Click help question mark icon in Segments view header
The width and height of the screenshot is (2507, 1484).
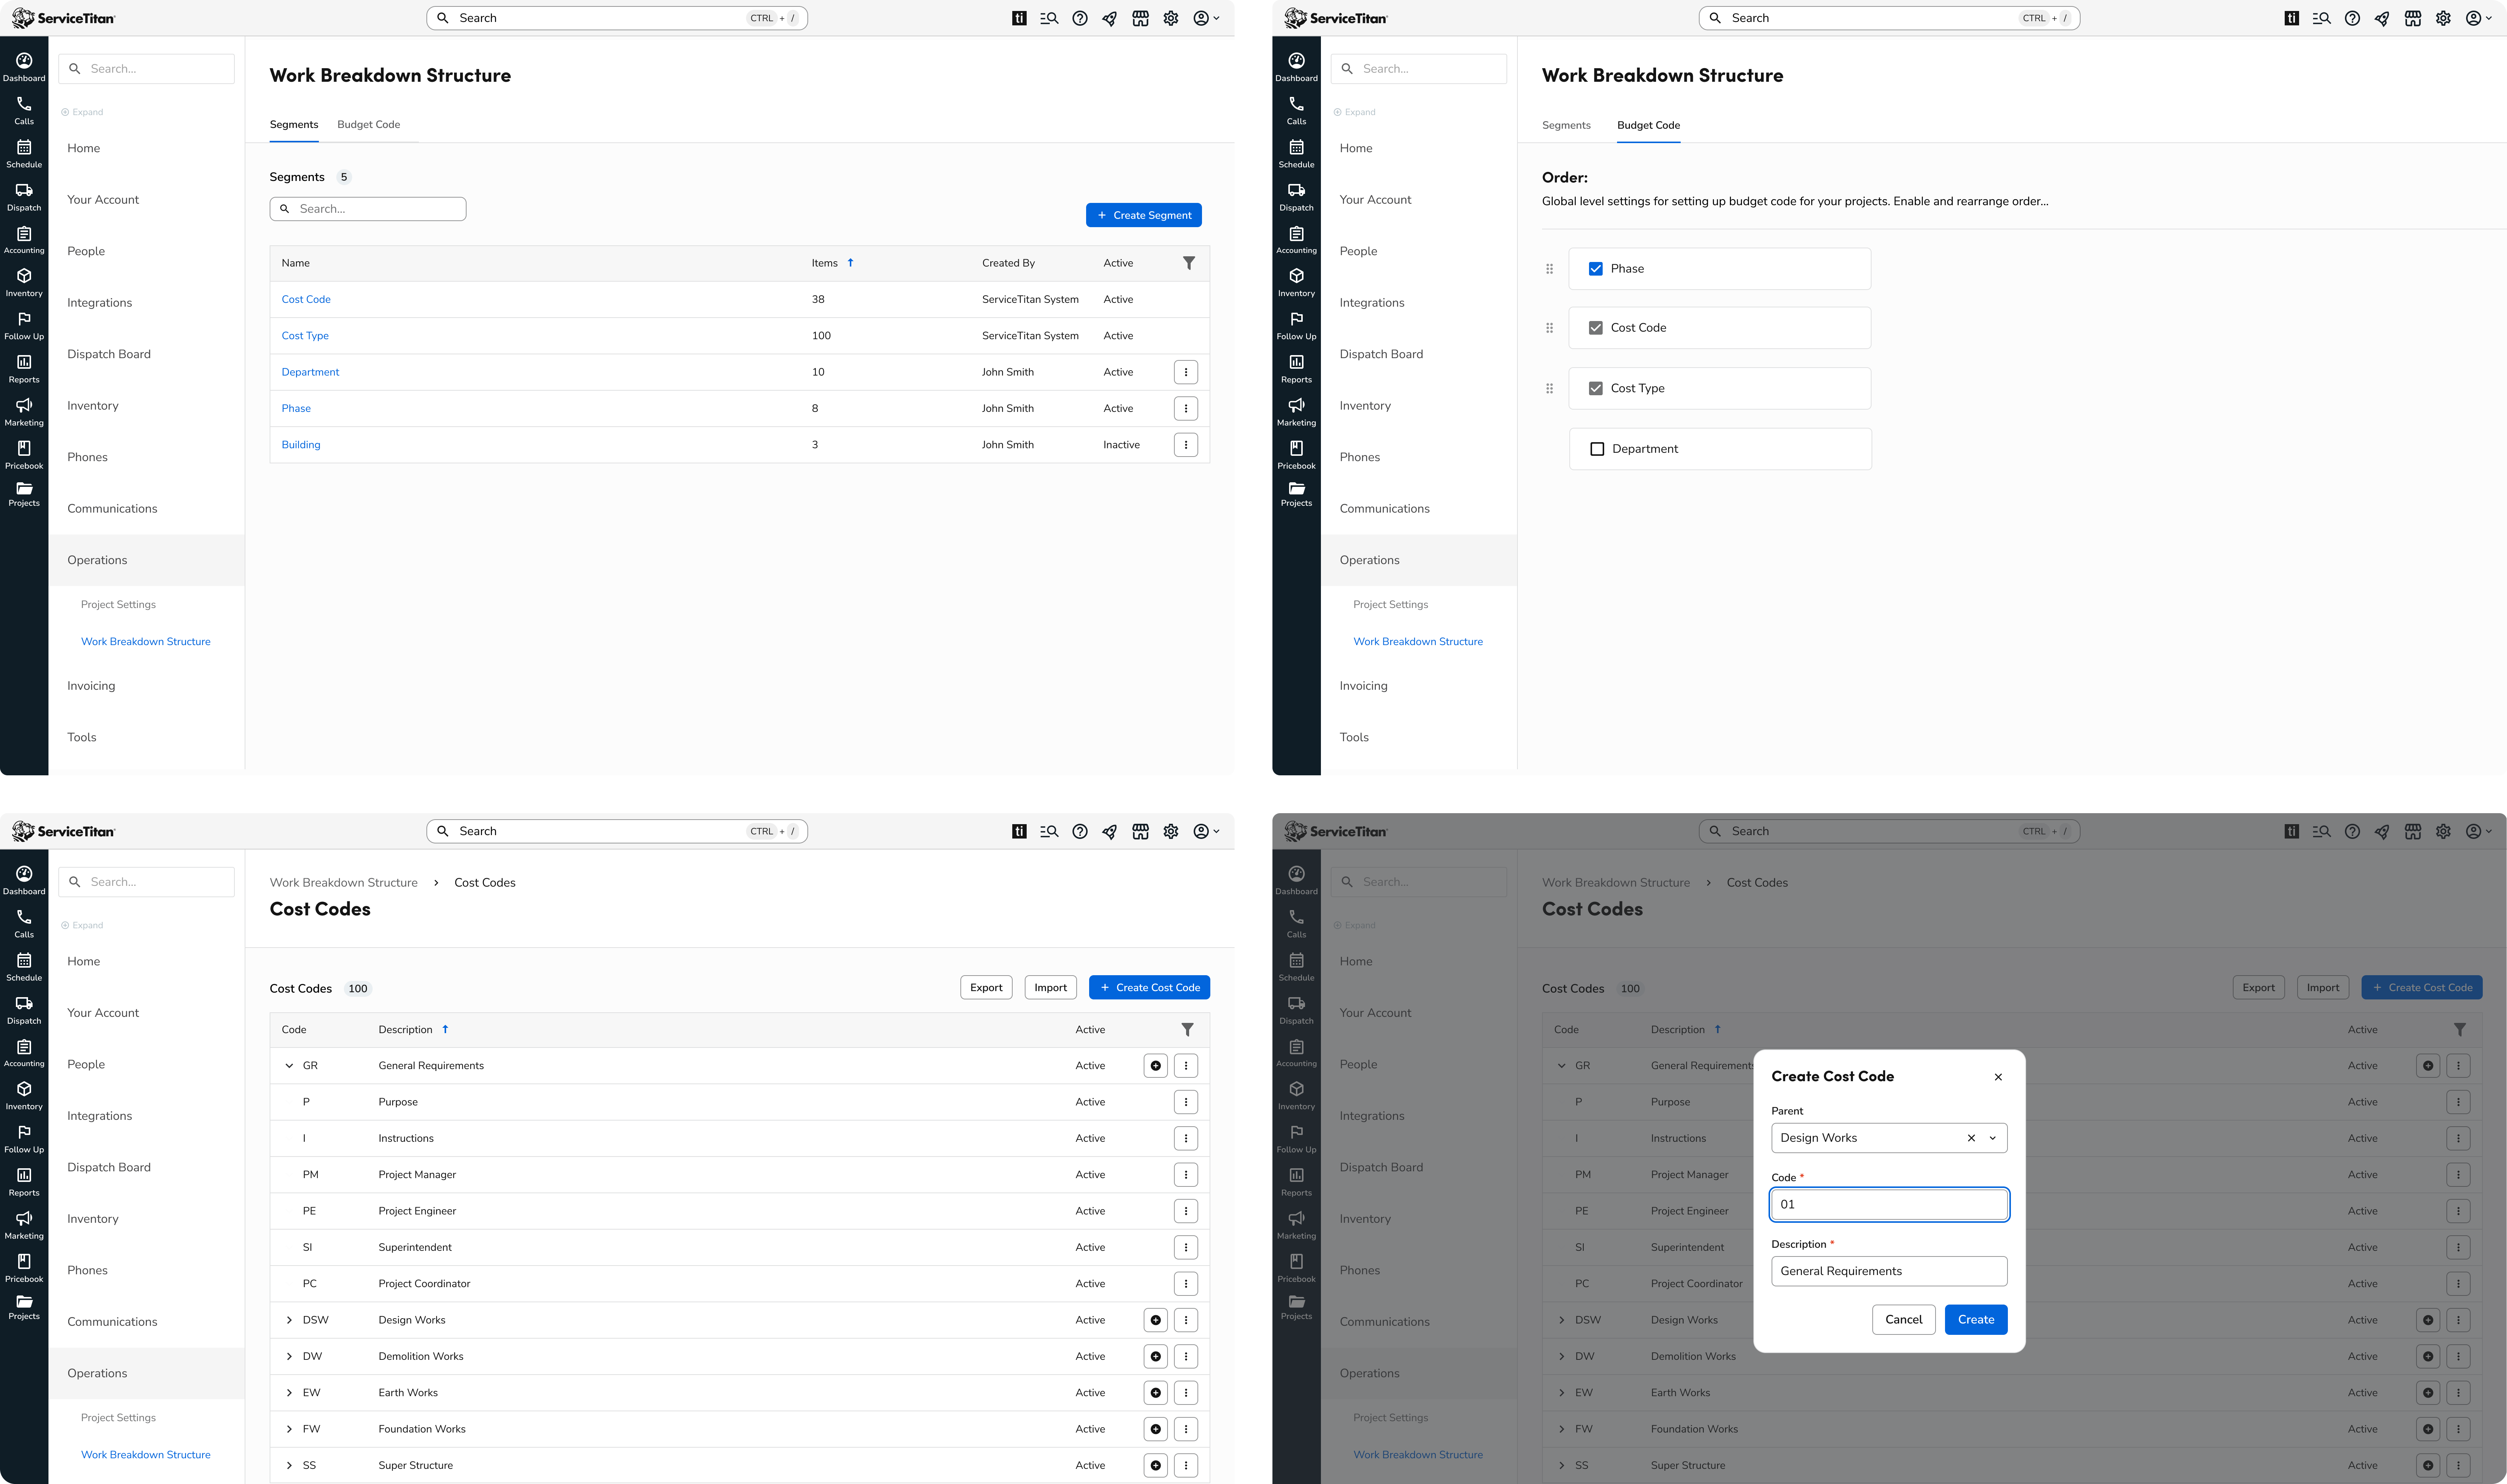[x=1079, y=18]
